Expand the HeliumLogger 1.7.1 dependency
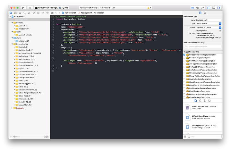231x151 pixels. click(14, 84)
